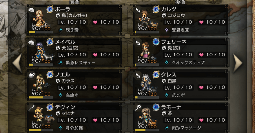Go to the previous page with the left arrow
Viewport: 255px width, 133px height.
point(17,63)
